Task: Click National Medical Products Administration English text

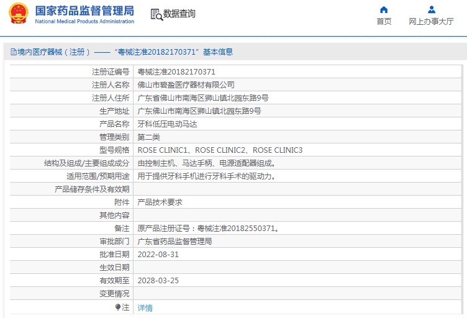Action: coord(84,22)
